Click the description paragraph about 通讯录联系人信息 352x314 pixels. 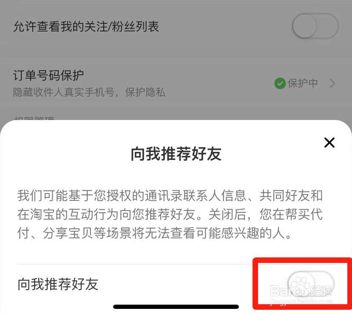click(x=170, y=214)
